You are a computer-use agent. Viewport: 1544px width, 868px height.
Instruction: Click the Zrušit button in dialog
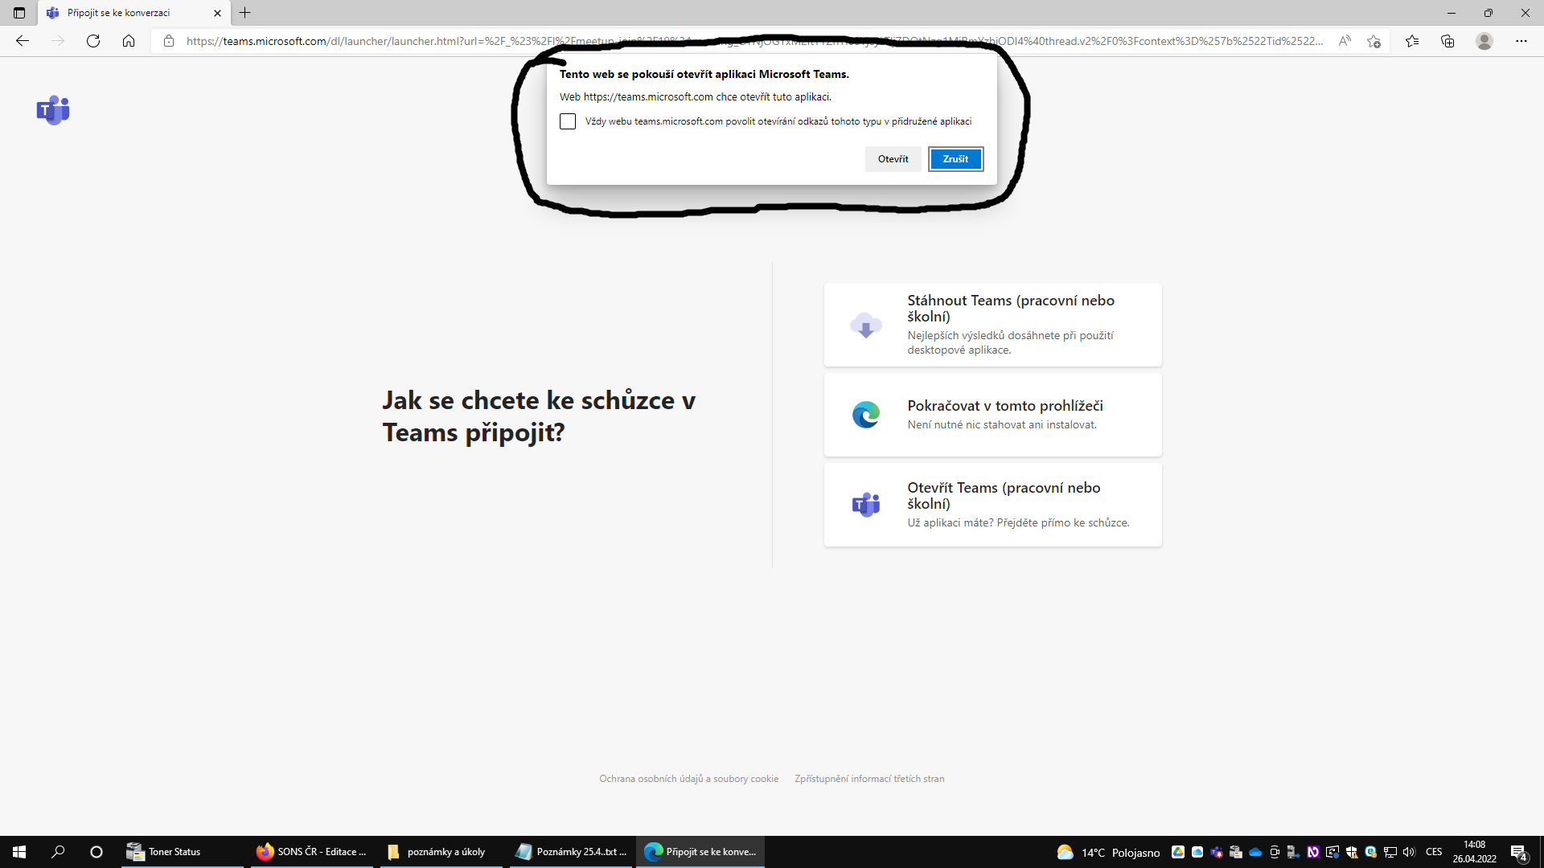coord(955,159)
